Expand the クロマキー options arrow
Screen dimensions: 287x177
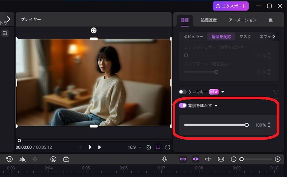point(222,92)
